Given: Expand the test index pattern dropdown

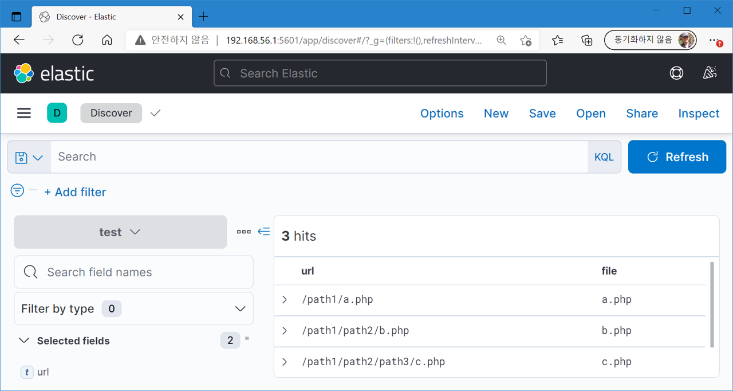Looking at the screenshot, I should point(120,232).
